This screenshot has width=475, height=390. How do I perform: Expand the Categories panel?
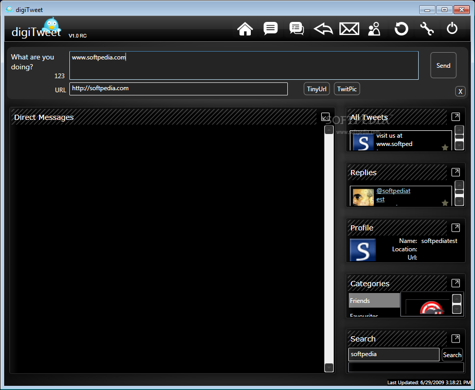coord(456,283)
